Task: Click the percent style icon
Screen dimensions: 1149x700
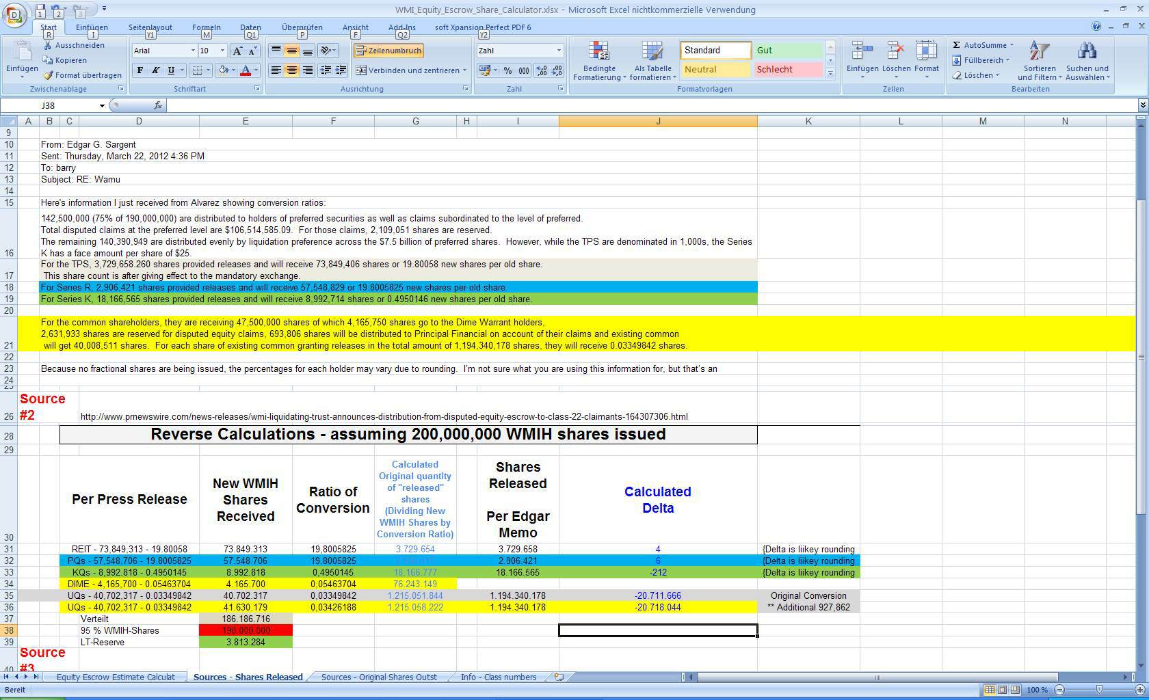Action: (507, 70)
